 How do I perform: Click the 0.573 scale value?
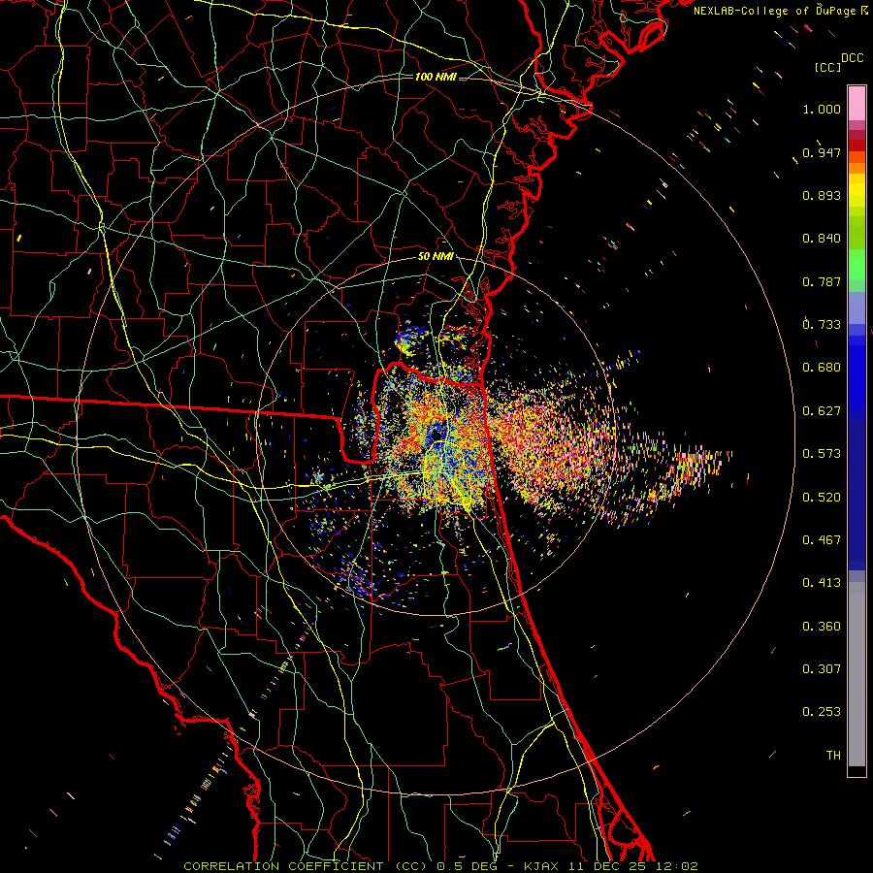click(x=822, y=454)
